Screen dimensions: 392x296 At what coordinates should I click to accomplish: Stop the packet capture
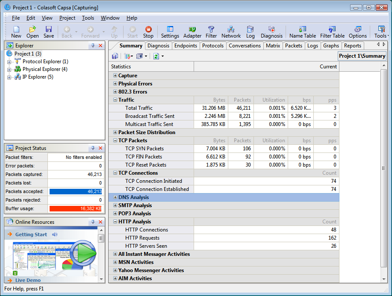(148, 32)
